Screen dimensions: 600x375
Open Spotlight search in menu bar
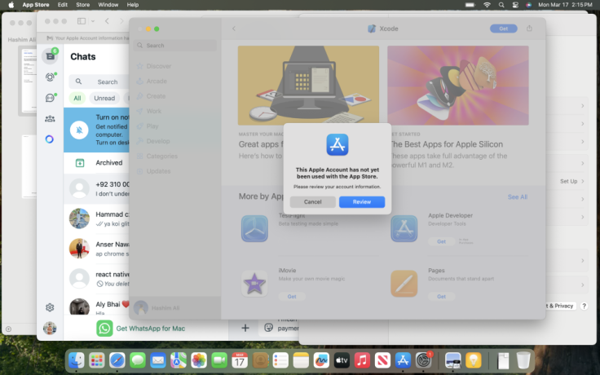(x=501, y=5)
